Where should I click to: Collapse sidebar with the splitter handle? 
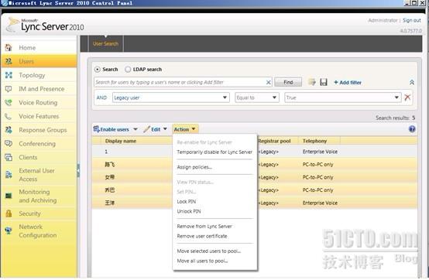coord(78,170)
